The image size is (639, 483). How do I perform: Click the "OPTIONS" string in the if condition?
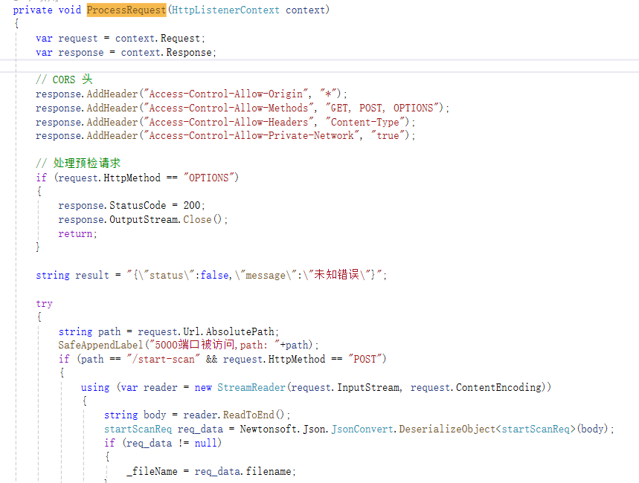click(208, 178)
